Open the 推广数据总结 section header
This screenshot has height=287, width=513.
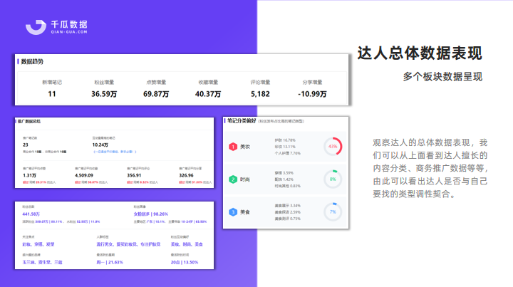(30, 122)
